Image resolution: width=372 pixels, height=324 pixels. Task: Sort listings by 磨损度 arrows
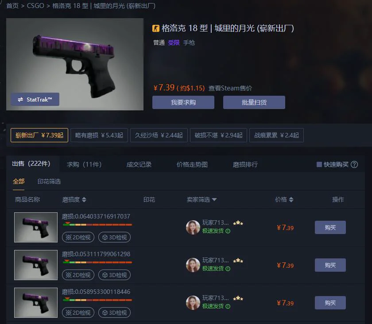point(84,199)
